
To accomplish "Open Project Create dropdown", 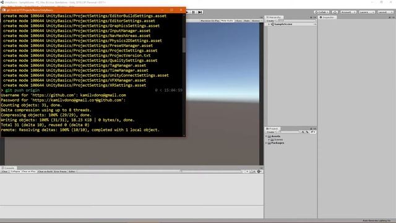I will click(271, 132).
